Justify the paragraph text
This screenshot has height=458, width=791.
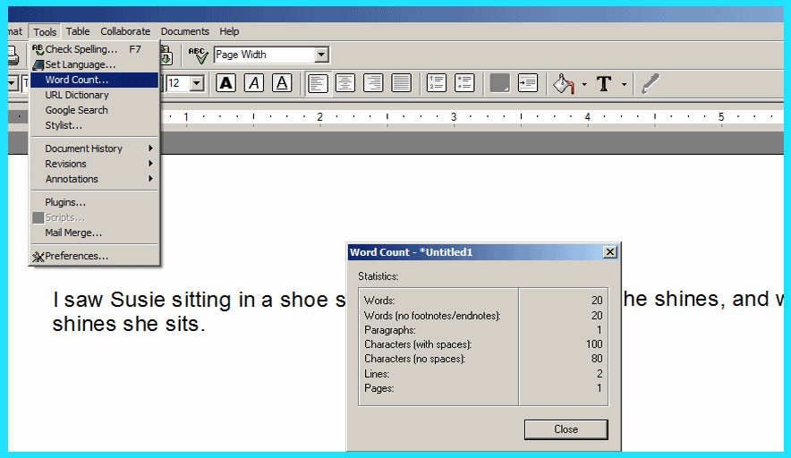(x=401, y=83)
